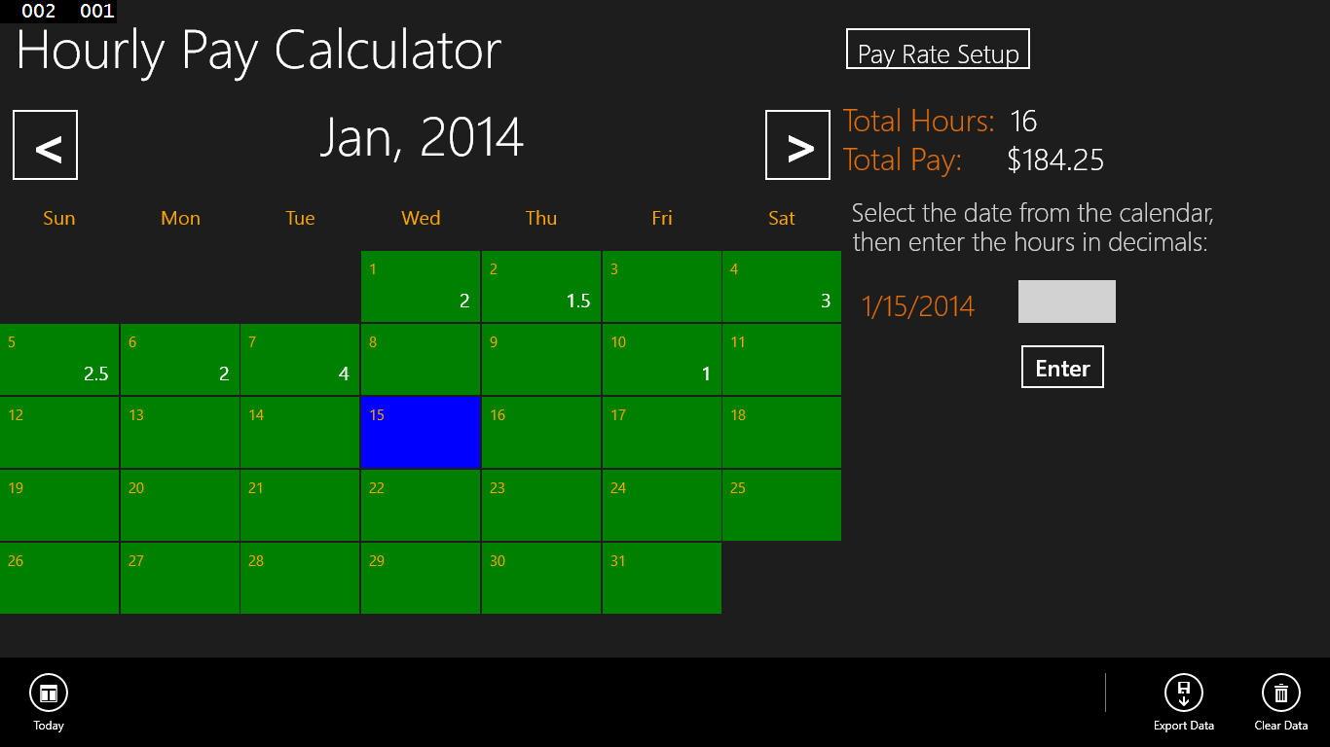Viewport: 1330px width, 747px height.
Task: Pick January 22 on the calendar
Action: [421, 506]
